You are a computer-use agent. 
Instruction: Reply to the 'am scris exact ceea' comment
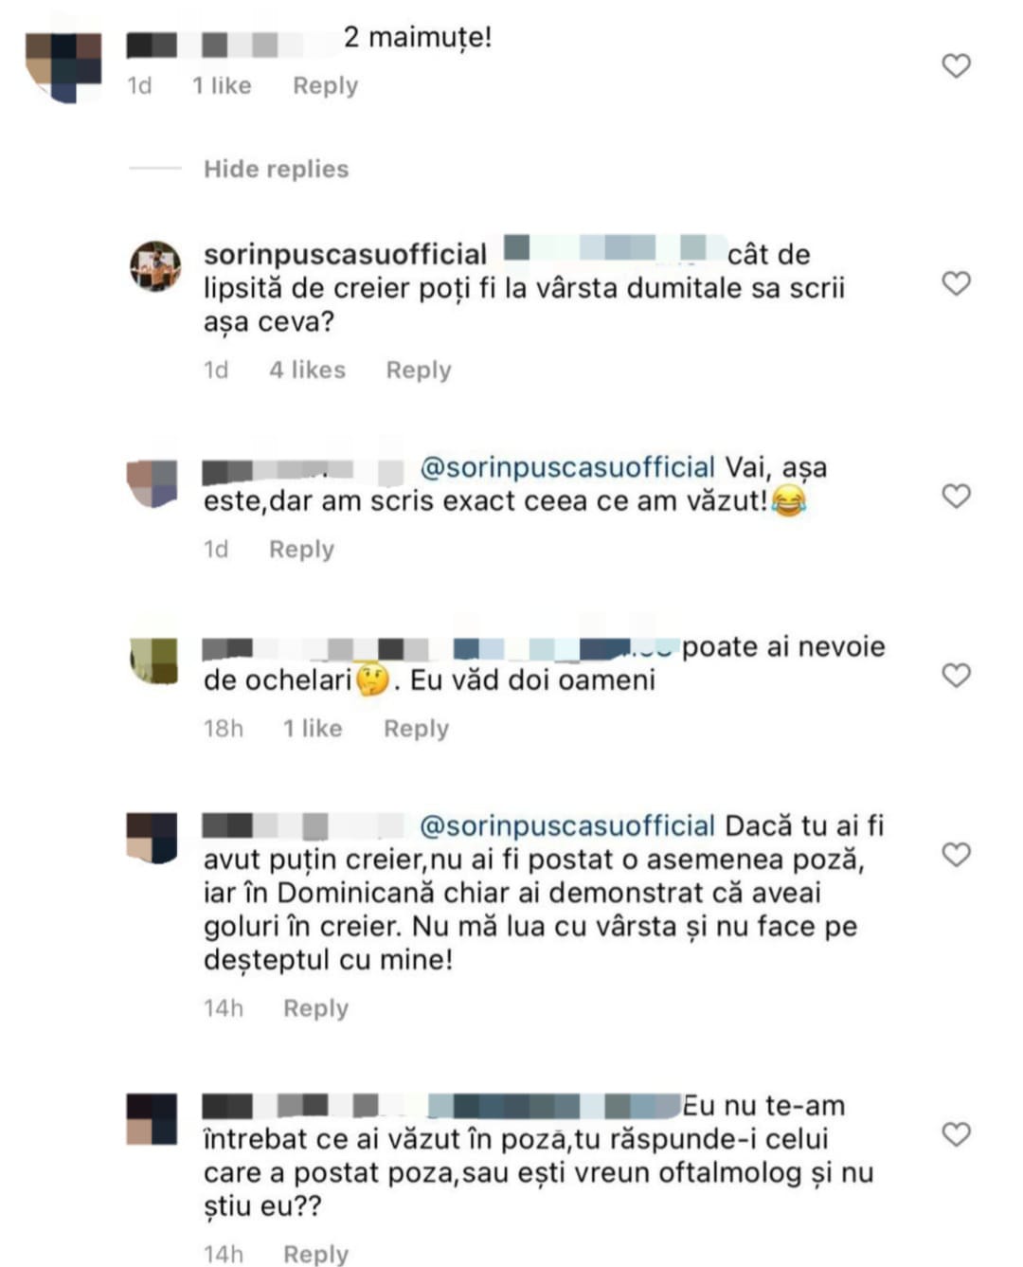tap(301, 549)
